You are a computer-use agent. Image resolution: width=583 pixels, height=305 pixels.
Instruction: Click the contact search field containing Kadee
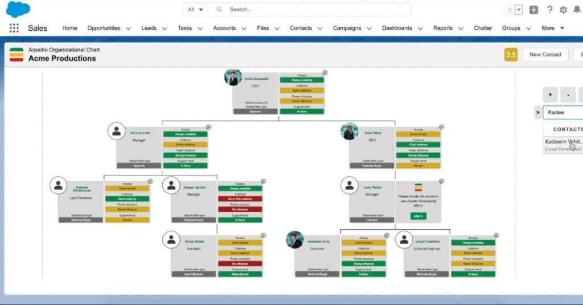coord(563,112)
